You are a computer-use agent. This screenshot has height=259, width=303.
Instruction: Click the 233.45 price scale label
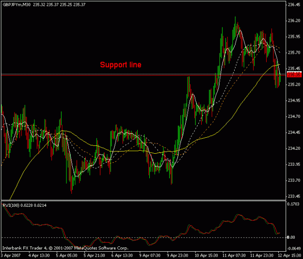click(x=294, y=196)
